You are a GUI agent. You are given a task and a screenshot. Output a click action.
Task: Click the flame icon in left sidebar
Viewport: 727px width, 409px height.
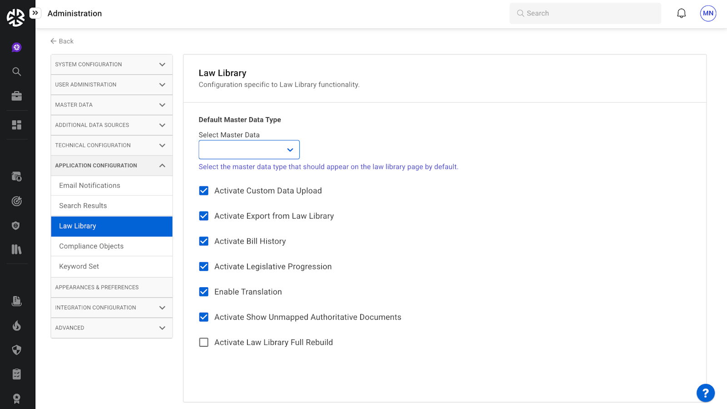point(17,325)
